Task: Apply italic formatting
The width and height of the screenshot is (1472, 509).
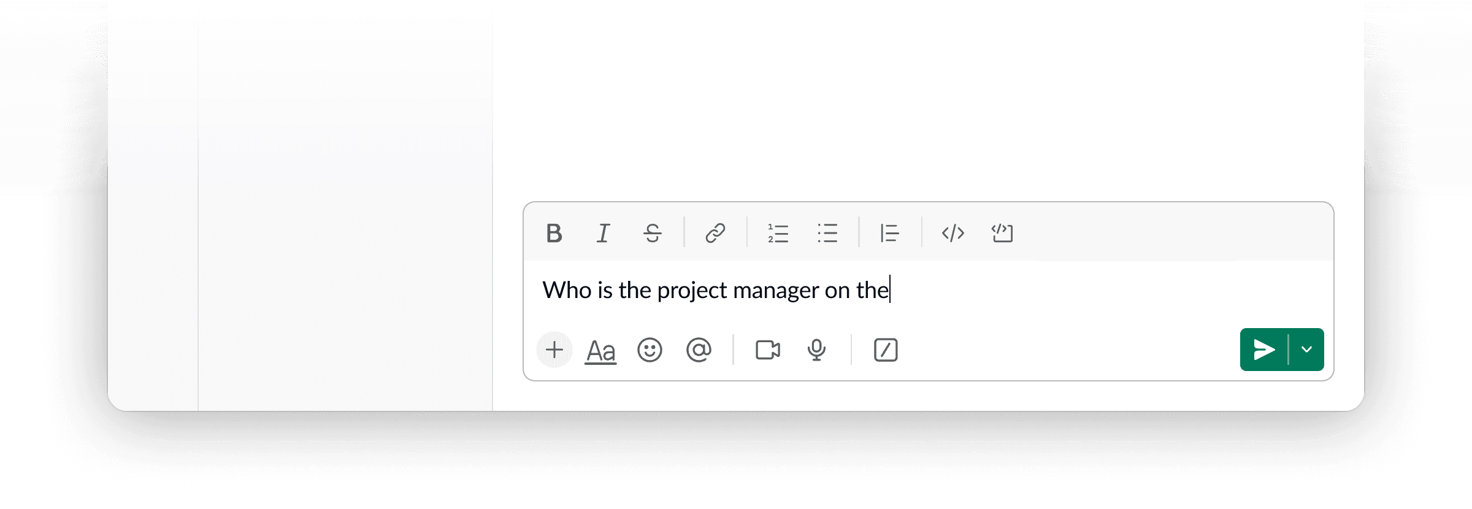Action: (x=602, y=233)
